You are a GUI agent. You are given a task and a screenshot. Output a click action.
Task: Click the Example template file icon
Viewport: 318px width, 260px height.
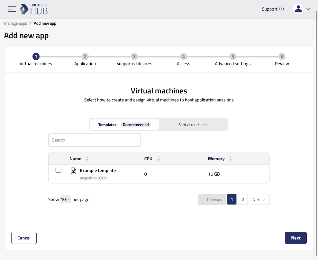[73, 171]
